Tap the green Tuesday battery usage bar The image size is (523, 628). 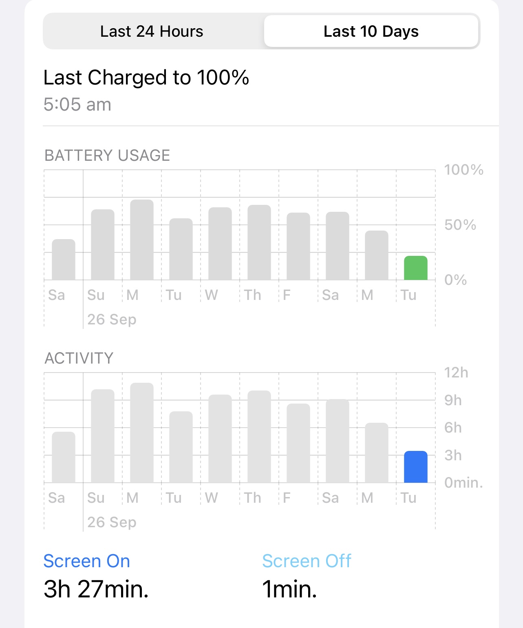coord(415,268)
